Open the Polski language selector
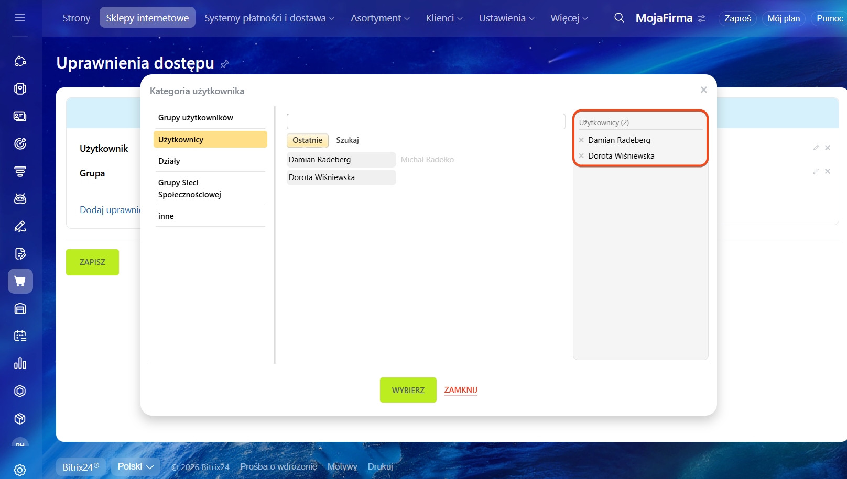The height and width of the screenshot is (479, 847). (135, 466)
